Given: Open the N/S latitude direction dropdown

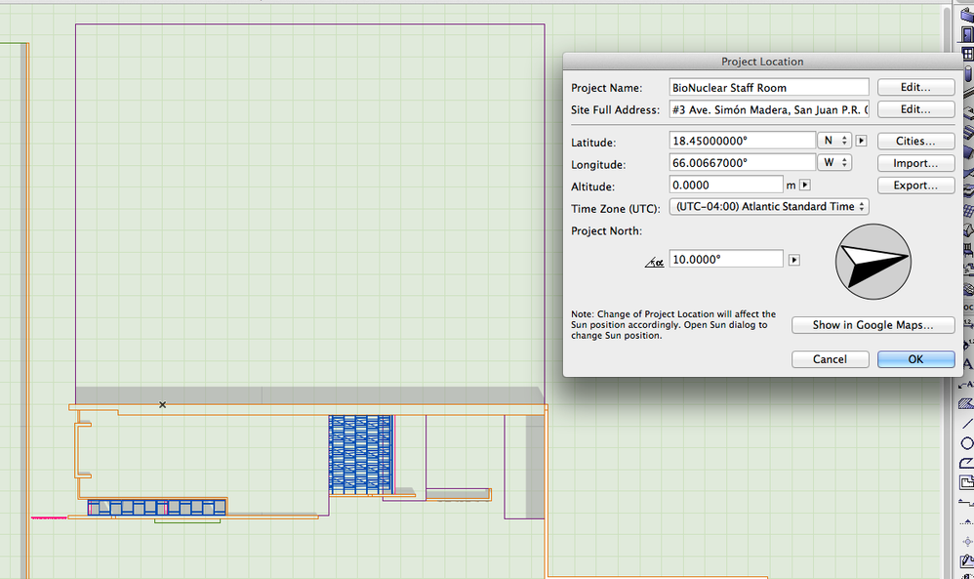Looking at the screenshot, I should [834, 141].
